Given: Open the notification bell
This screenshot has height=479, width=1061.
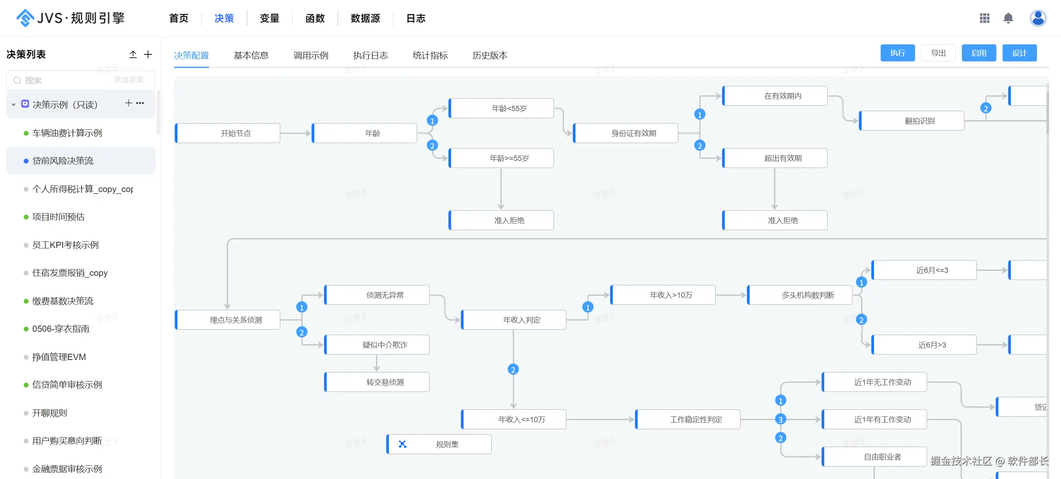Looking at the screenshot, I should click(1008, 18).
